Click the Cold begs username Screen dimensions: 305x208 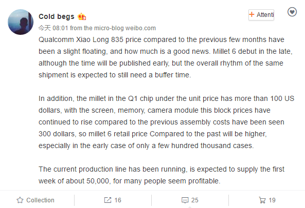click(x=57, y=17)
